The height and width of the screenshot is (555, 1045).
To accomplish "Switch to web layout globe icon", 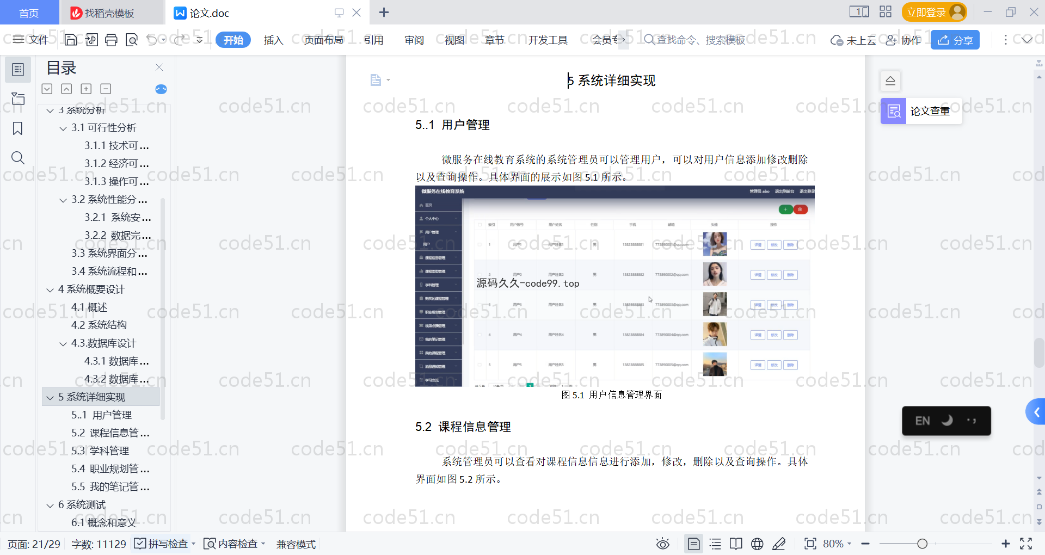I will pyautogui.click(x=757, y=544).
